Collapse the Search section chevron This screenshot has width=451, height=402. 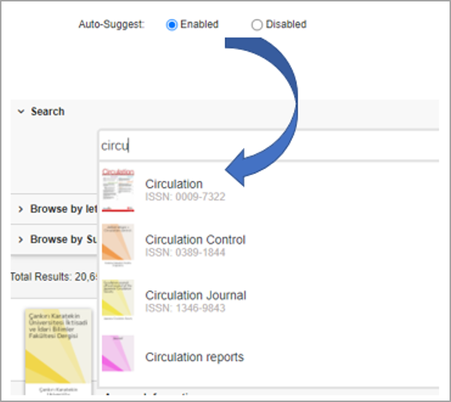(x=20, y=112)
